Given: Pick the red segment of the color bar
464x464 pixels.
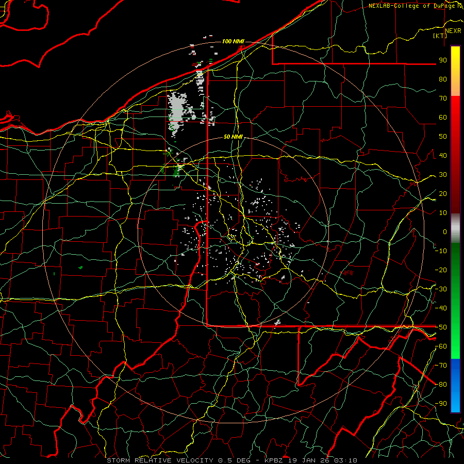Looking at the screenshot, I should pos(455,155).
